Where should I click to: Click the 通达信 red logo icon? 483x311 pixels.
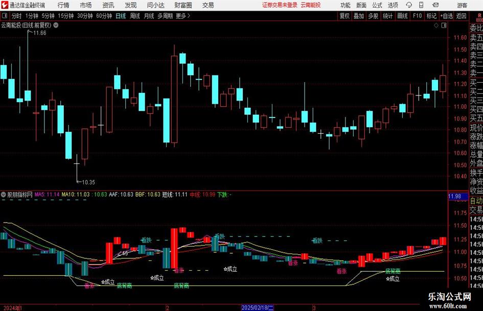(x=5, y=5)
